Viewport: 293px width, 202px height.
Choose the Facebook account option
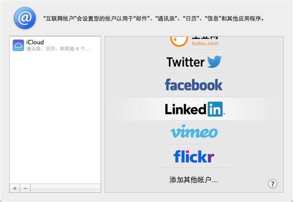(194, 85)
